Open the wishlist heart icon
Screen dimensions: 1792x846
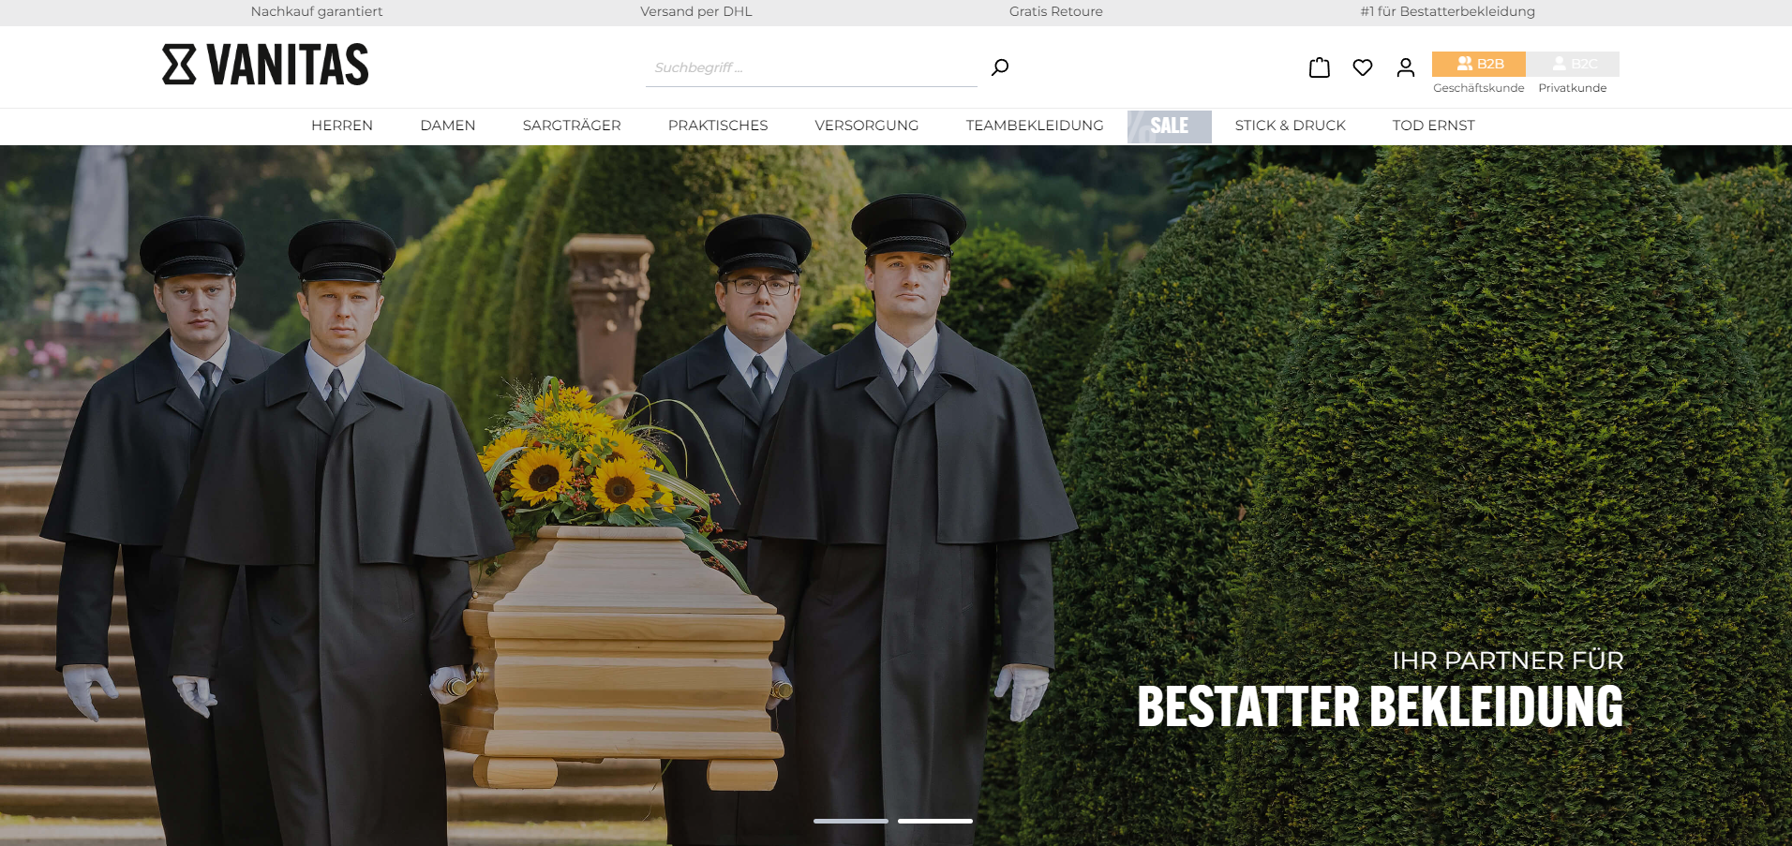pos(1363,67)
